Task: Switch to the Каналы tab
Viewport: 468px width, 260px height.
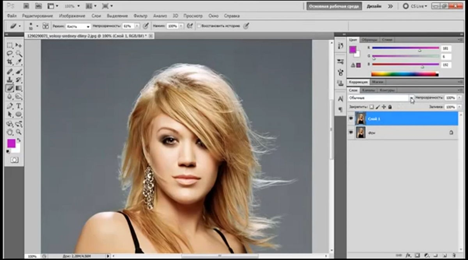Action: [x=369, y=90]
